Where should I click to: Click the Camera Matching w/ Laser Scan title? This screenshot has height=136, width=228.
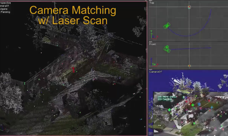pyautogui.click(x=73, y=15)
